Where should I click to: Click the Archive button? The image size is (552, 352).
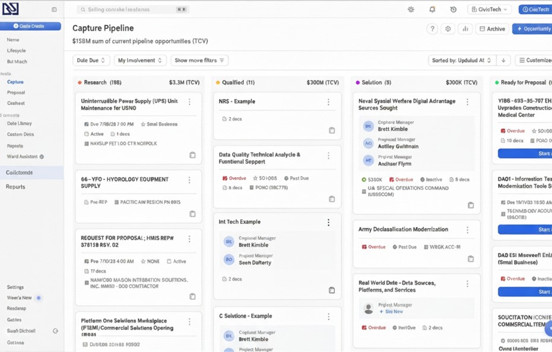[x=492, y=28]
